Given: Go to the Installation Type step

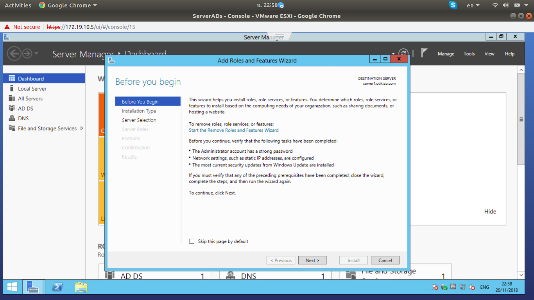Looking at the screenshot, I should pos(139,111).
